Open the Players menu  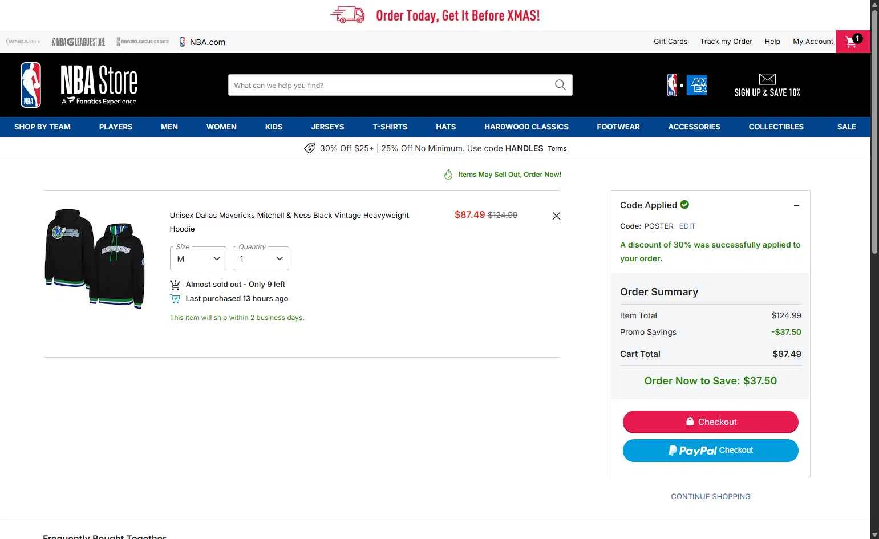pyautogui.click(x=116, y=127)
